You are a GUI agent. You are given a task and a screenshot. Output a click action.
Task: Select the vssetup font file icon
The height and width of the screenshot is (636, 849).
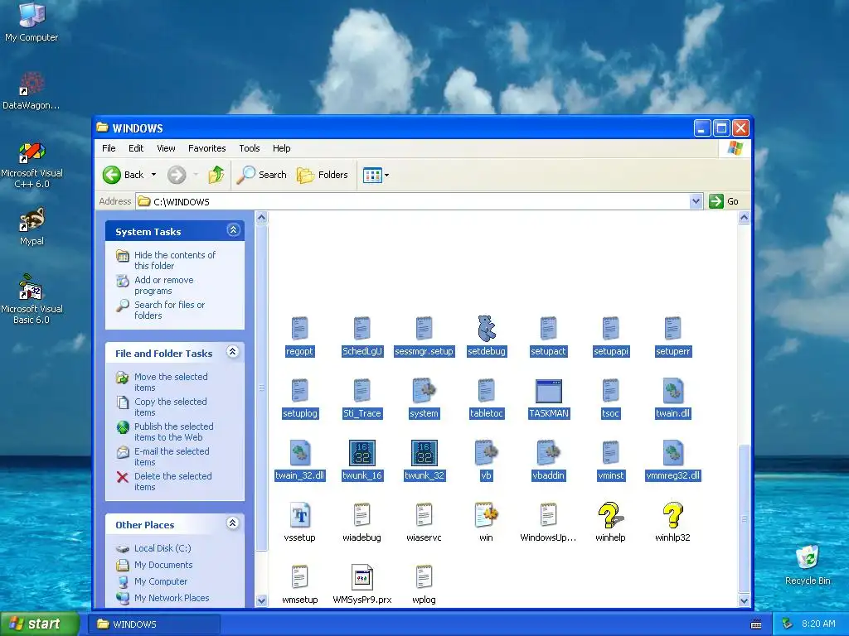(x=299, y=515)
